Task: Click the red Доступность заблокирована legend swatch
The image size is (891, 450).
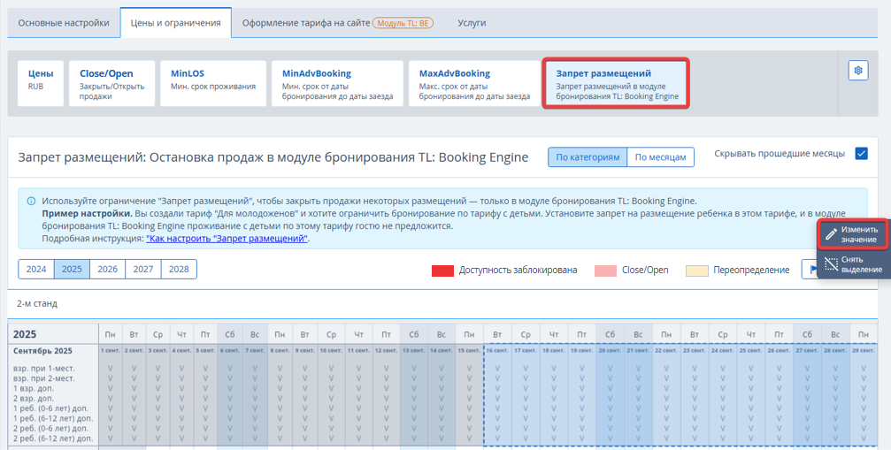Action: 442,271
